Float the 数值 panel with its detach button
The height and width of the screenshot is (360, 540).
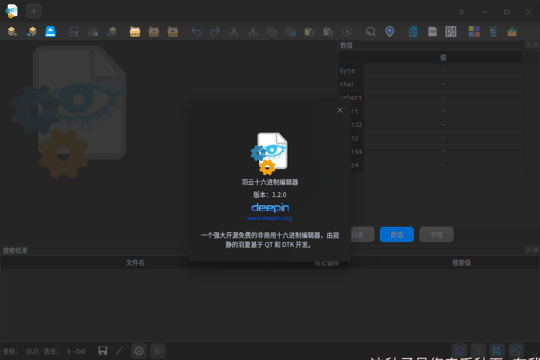tap(529, 45)
